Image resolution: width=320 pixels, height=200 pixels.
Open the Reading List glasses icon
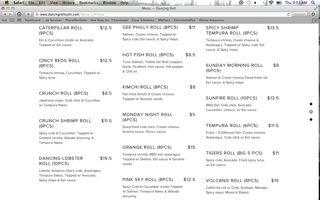pyautogui.click(x=4, y=20)
